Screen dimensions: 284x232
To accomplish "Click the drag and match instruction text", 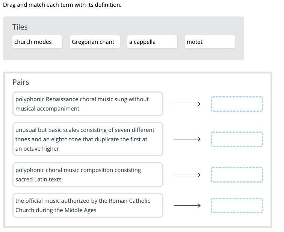I will tap(62, 5).
